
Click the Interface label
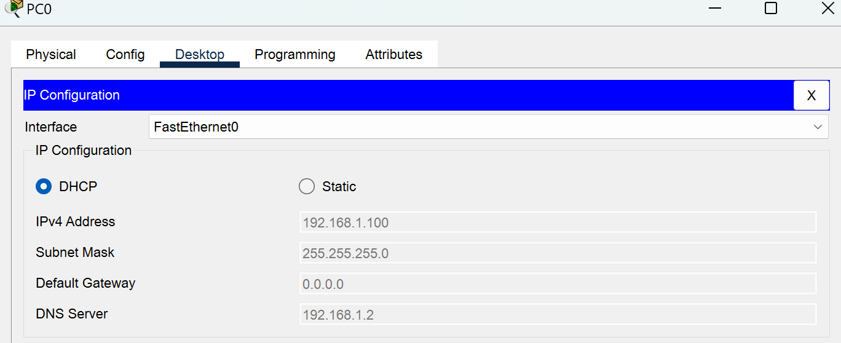[51, 127]
